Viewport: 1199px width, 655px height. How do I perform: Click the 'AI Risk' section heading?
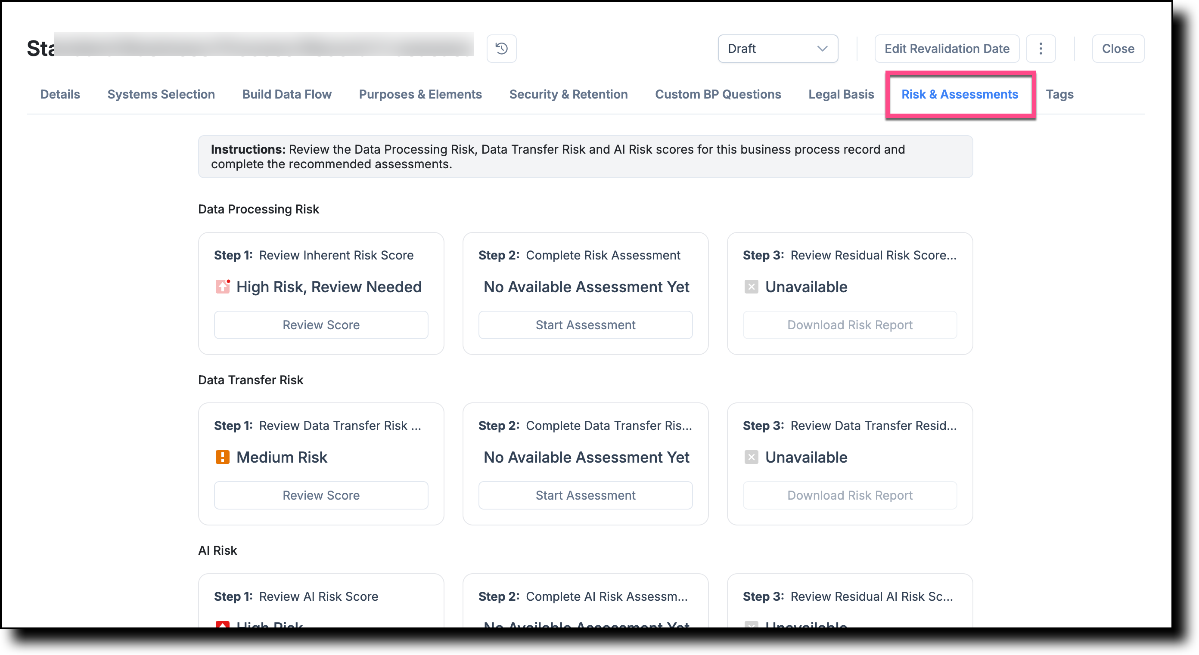coord(218,550)
